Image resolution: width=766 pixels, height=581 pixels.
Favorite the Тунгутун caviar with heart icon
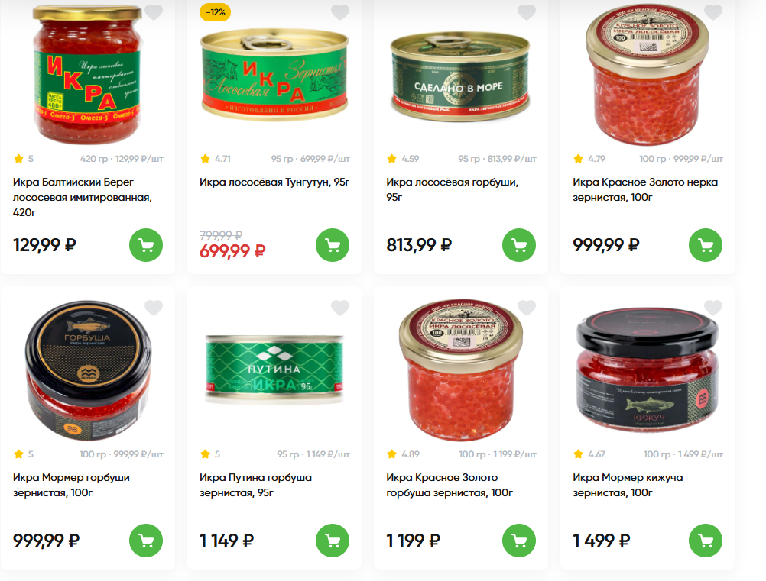point(340,11)
